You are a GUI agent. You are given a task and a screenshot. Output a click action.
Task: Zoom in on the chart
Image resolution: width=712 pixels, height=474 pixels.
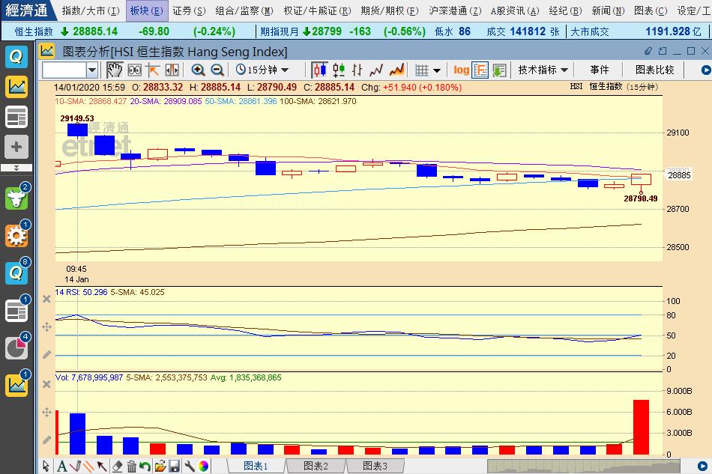click(198, 70)
